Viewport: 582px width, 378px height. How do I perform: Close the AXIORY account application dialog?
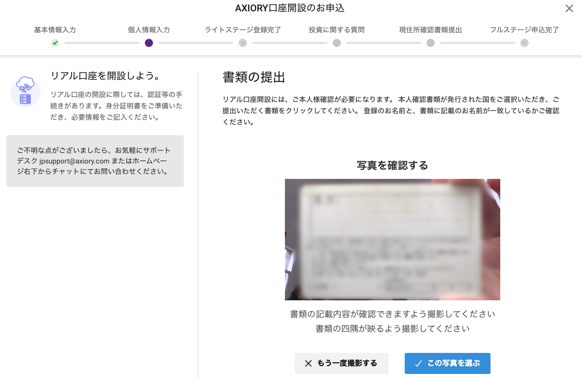pos(569,8)
